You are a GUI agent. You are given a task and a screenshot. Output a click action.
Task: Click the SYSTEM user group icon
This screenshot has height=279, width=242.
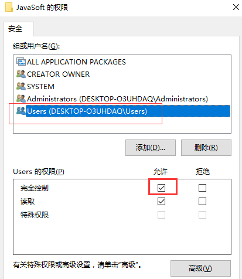tap(21, 86)
